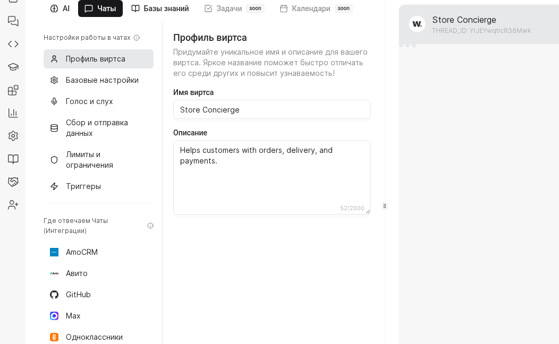
Task: Open the learning (graduation cap) sidebar icon
Action: (x=13, y=67)
